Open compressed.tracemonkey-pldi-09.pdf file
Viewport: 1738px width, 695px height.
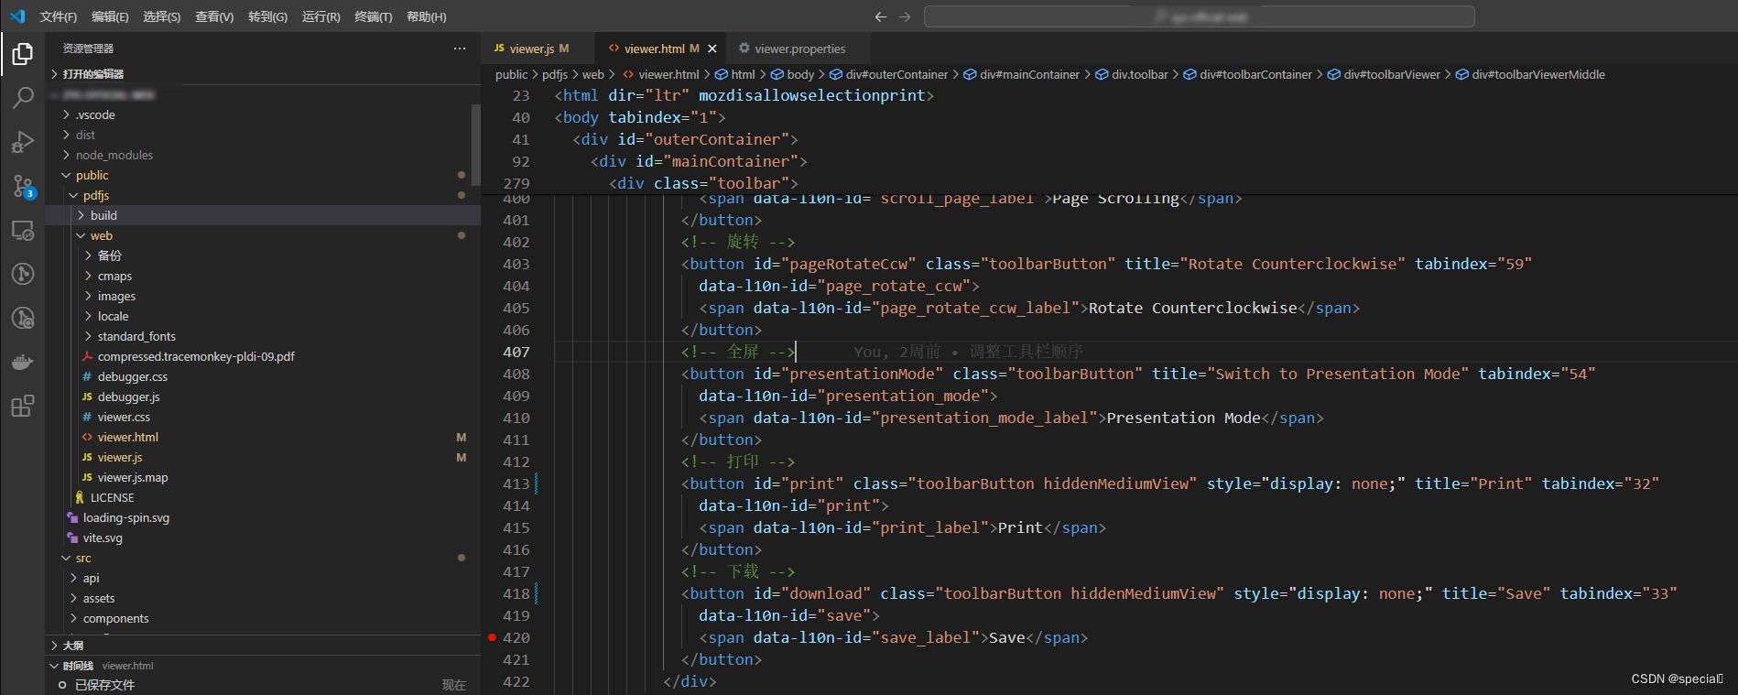pos(263,356)
